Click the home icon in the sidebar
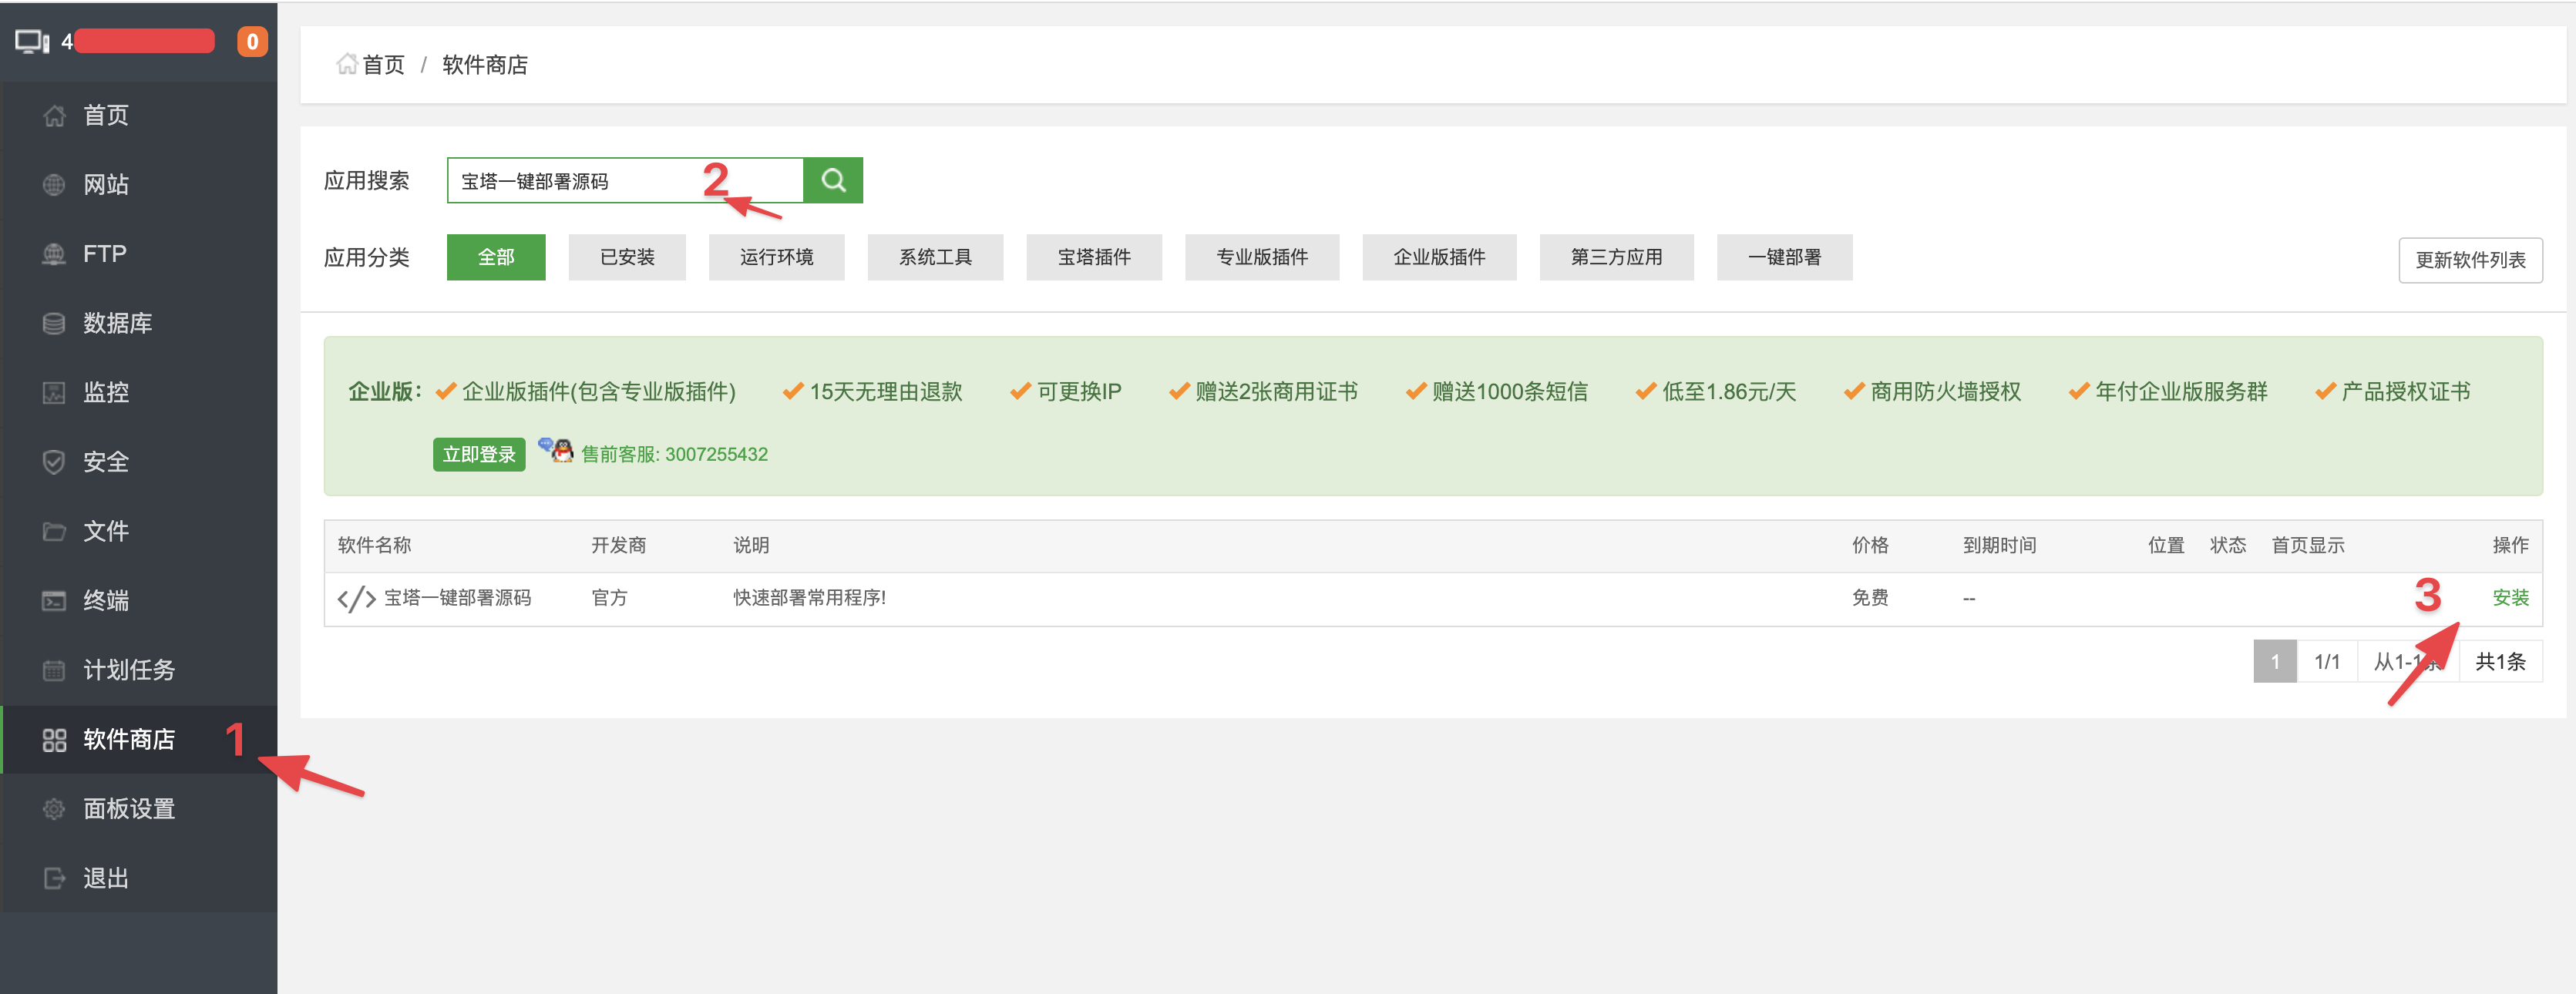 click(x=54, y=116)
